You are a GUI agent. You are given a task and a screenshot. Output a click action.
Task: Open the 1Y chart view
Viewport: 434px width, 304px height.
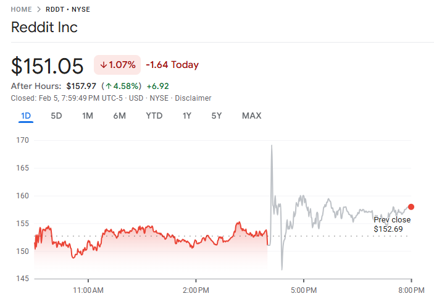coord(186,116)
